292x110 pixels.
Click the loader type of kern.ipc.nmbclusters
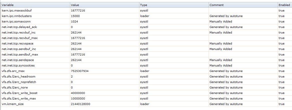pos(145,16)
